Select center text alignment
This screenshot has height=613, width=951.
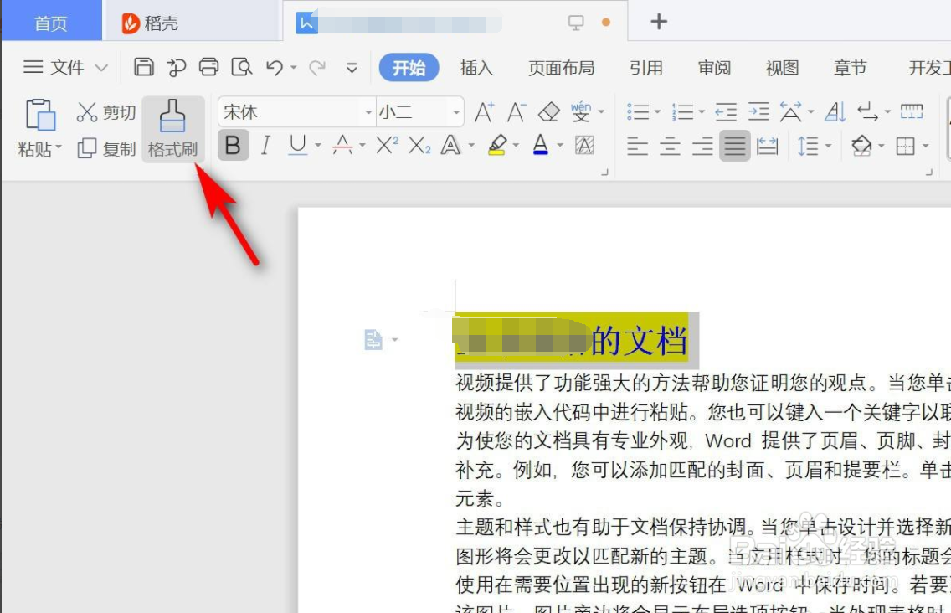(670, 147)
